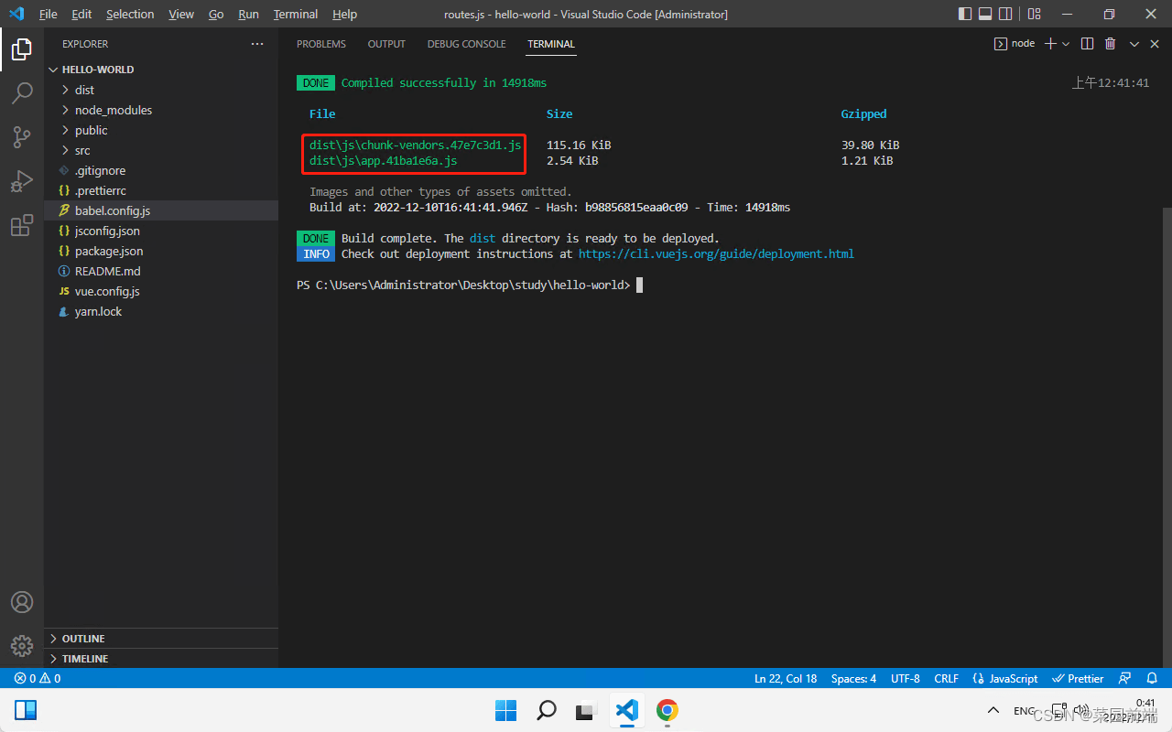Expand the node_modules folder

161,110
